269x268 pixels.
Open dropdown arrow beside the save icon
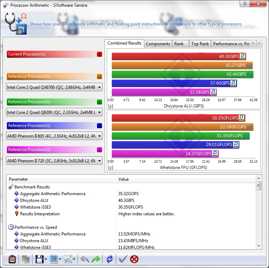pos(46,259)
